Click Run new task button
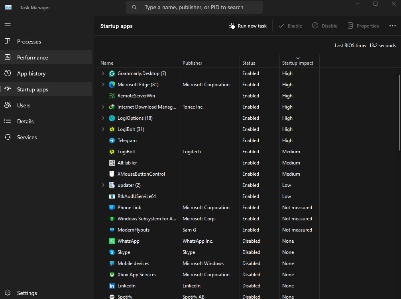 coord(248,26)
